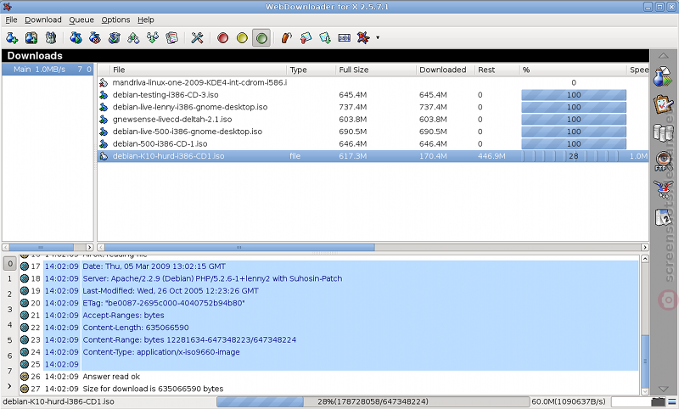Image resolution: width=679 pixels, height=409 pixels.
Task: Select debian-live-500-i386-gnome-desktop.iso row
Action: pos(373,132)
